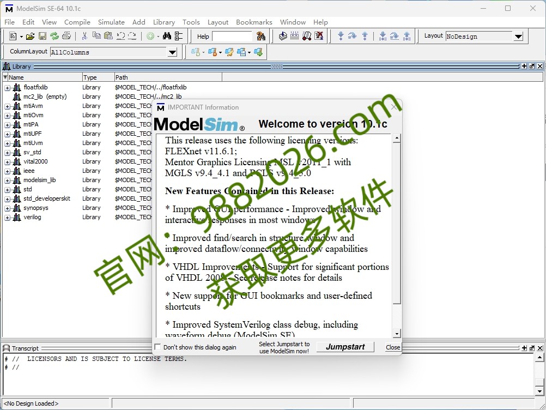This screenshot has width=546, height=410.
Task: Expand the sv_std library node
Action: tap(7, 153)
